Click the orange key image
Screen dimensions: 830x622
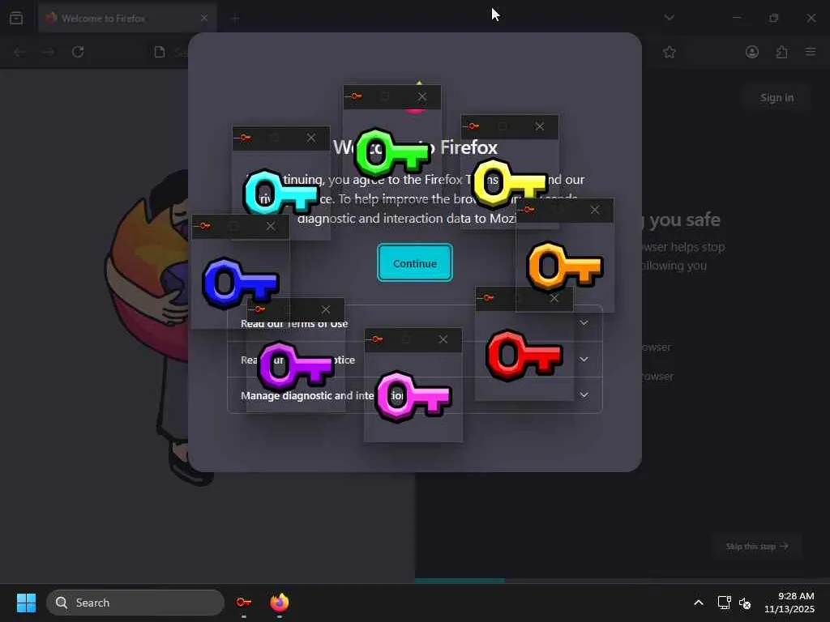click(x=565, y=266)
